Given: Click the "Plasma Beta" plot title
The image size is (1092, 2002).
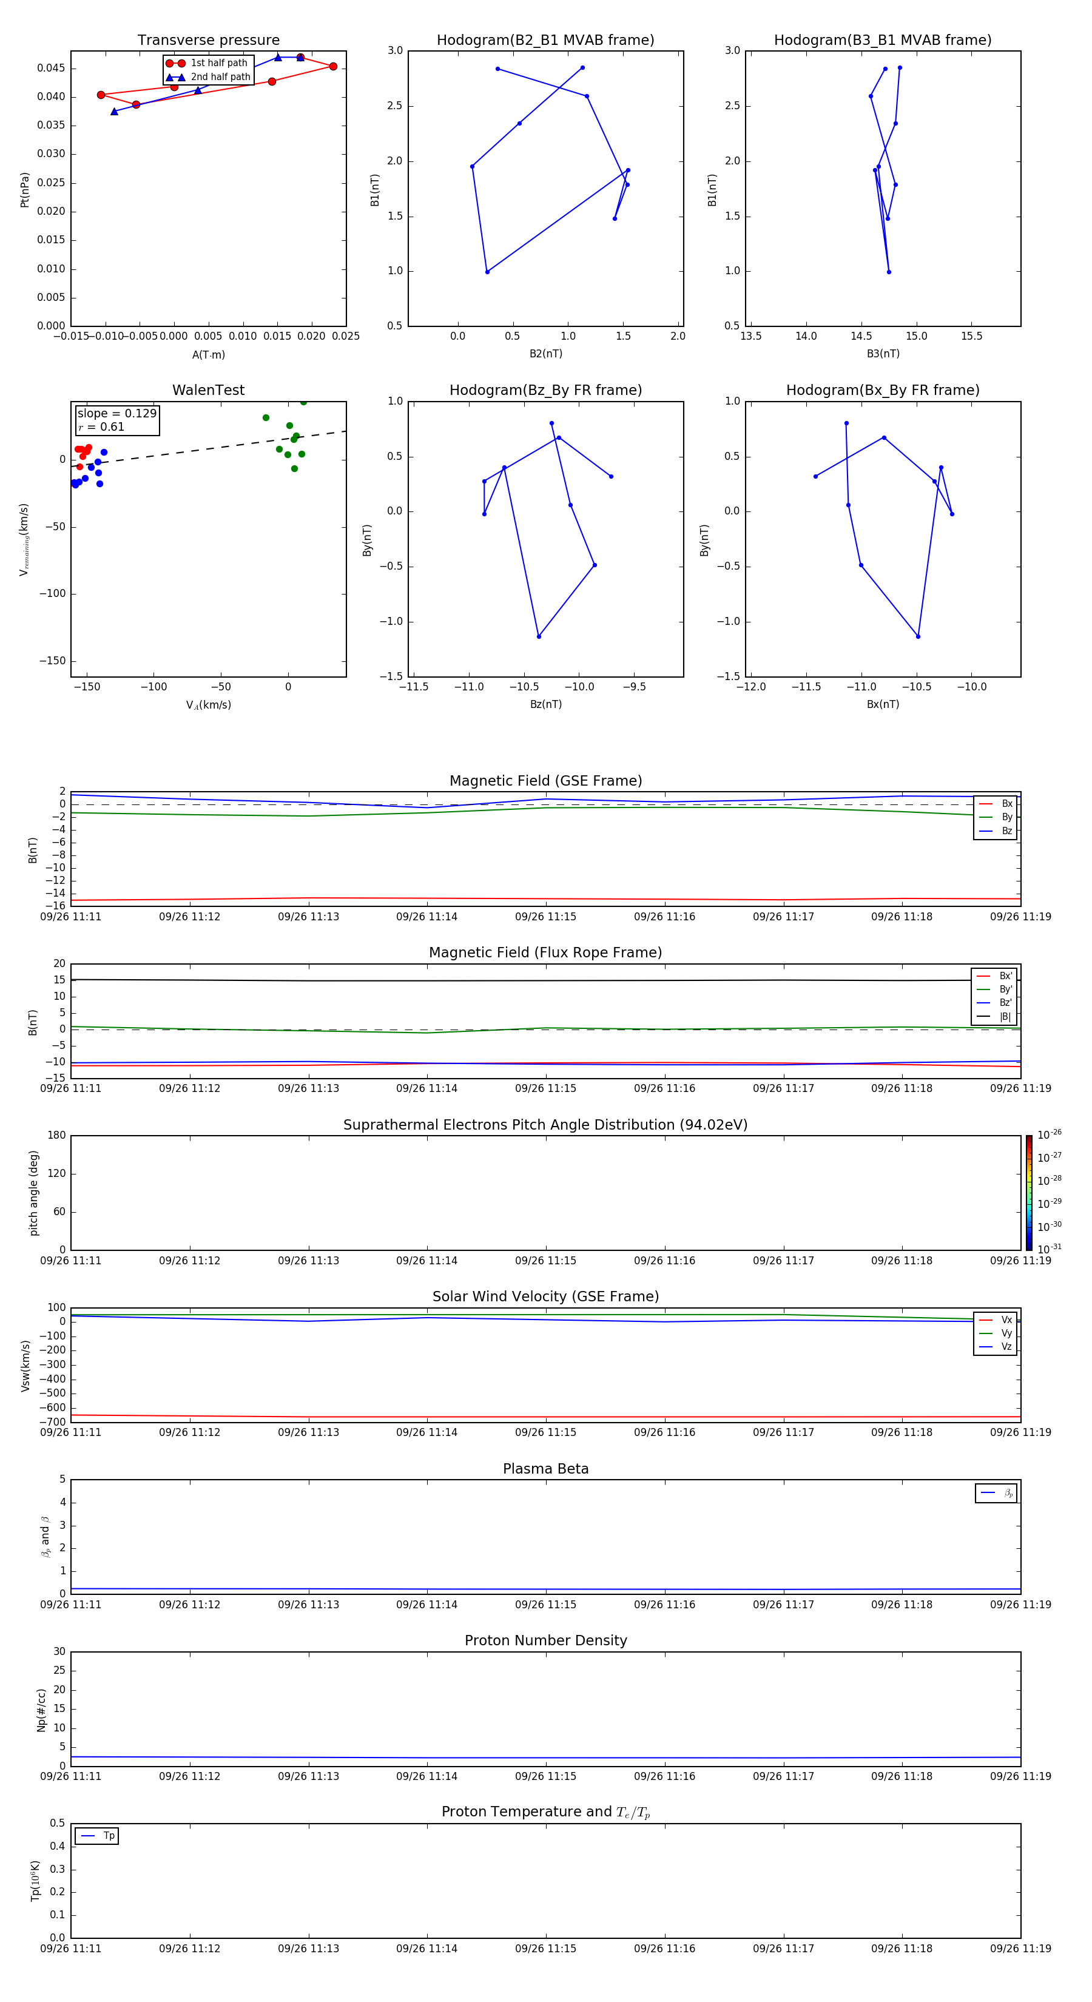Looking at the screenshot, I should point(545,1469).
